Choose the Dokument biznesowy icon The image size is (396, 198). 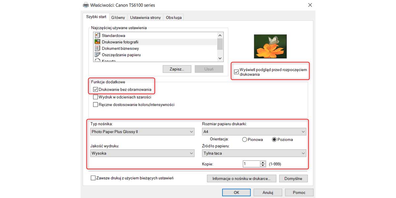(x=97, y=48)
